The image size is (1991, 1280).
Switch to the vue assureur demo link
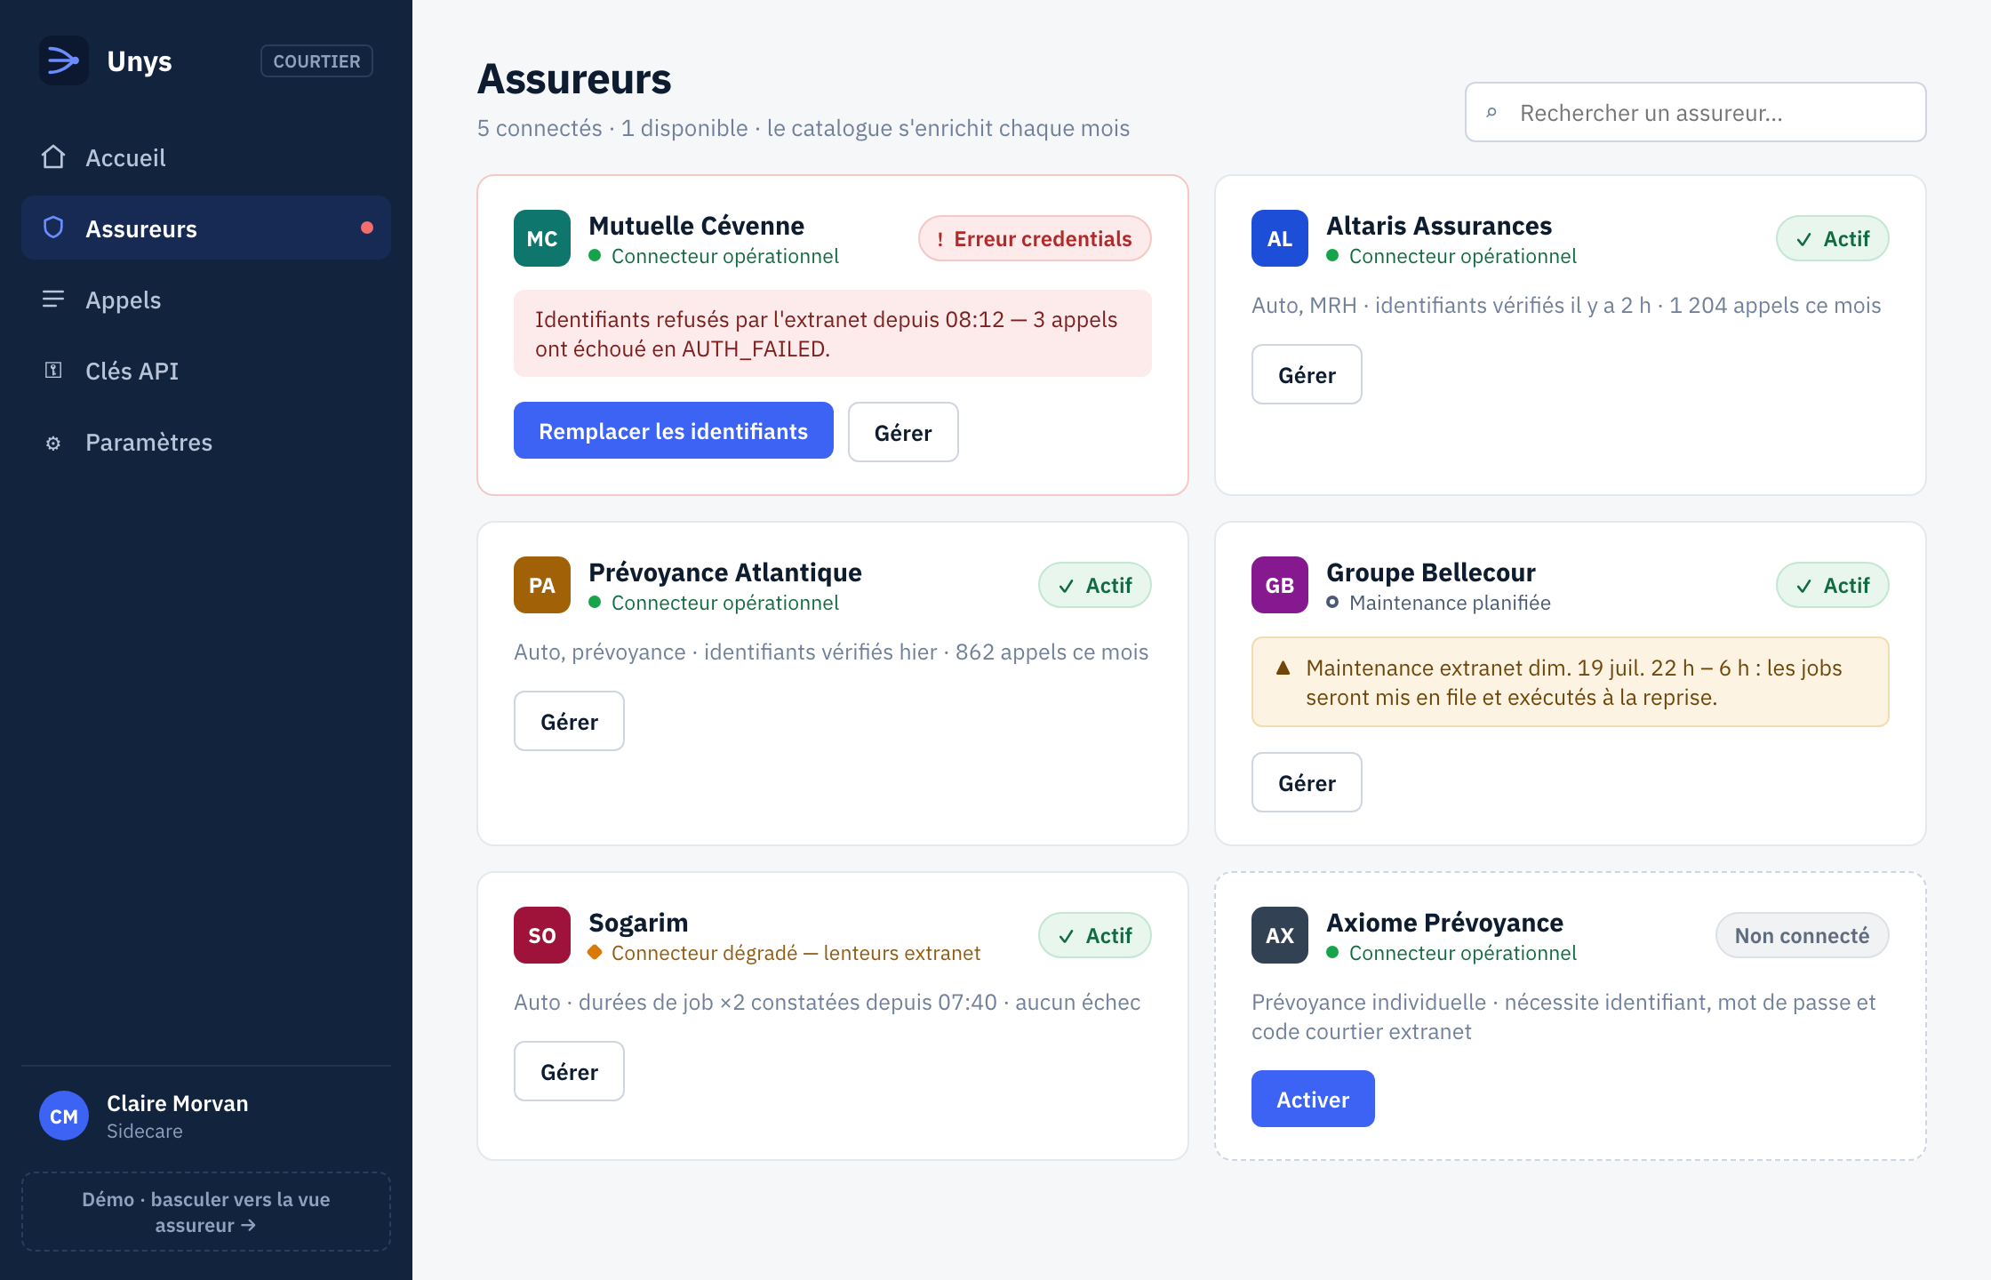(x=206, y=1212)
